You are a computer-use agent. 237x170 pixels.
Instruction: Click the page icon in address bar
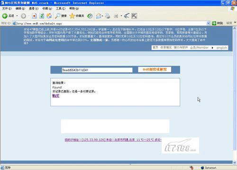pyautogui.click(x=15, y=23)
